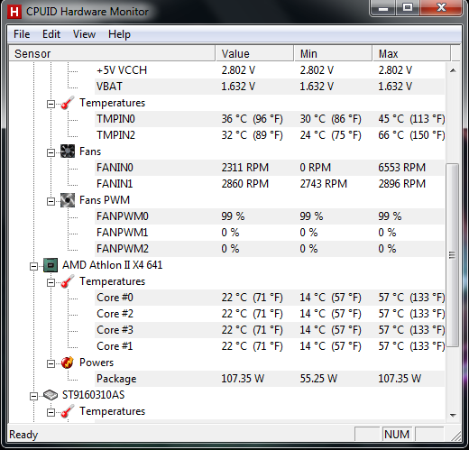Select the TMPIN2 row
Image resolution: width=469 pixels, height=450 pixels.
[x=270, y=135]
